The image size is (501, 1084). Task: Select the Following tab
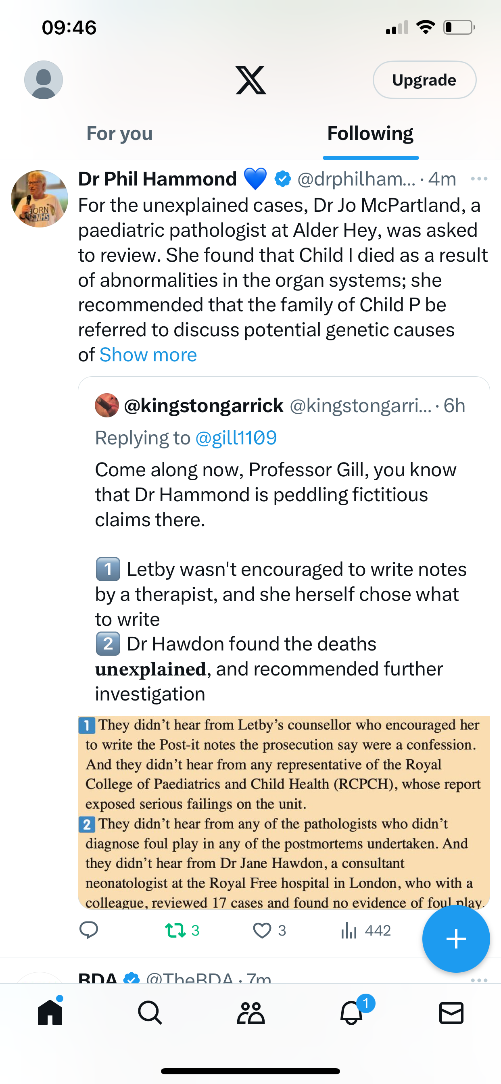click(x=370, y=133)
